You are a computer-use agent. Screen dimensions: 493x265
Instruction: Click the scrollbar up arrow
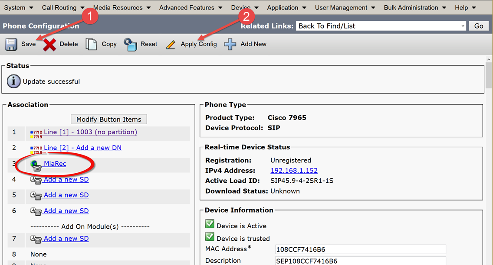[x=488, y=59]
